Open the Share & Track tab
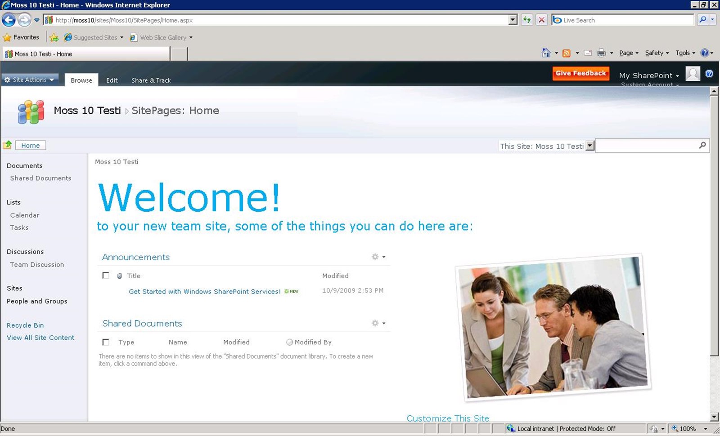720x436 pixels. tap(151, 80)
